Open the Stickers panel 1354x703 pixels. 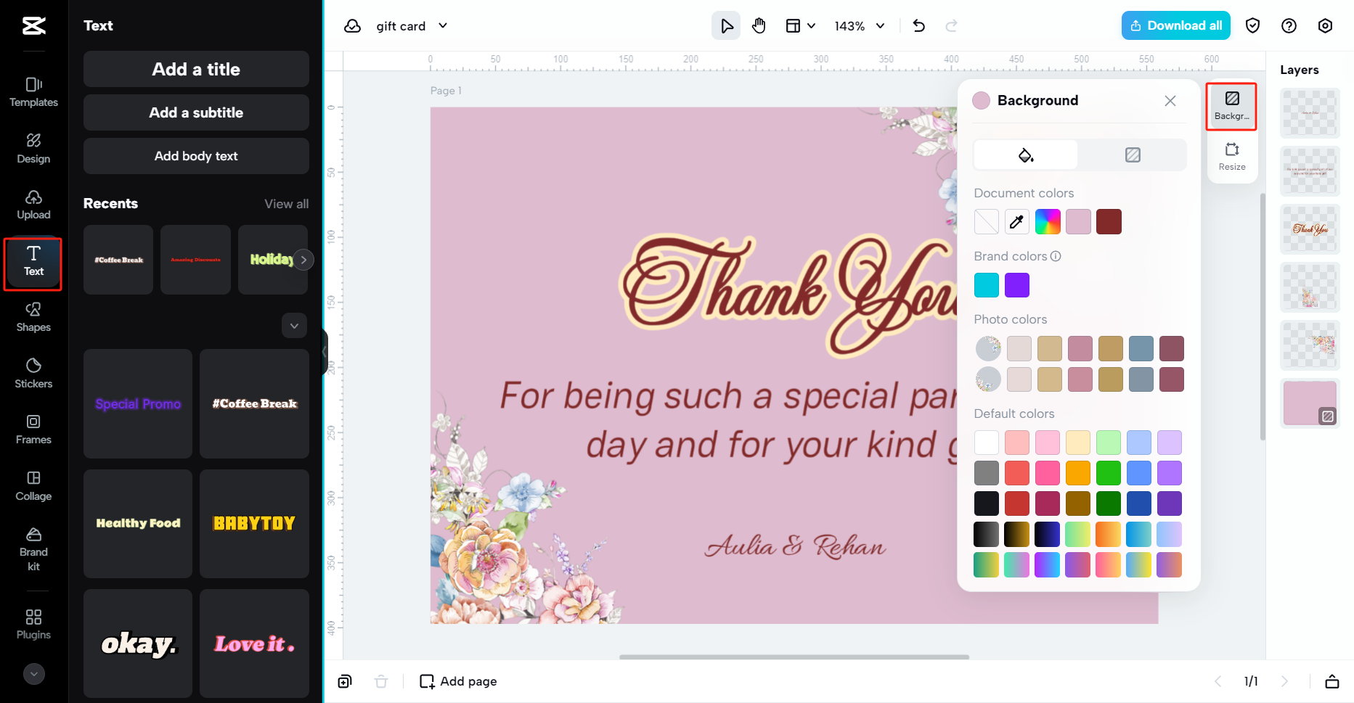[x=33, y=372]
